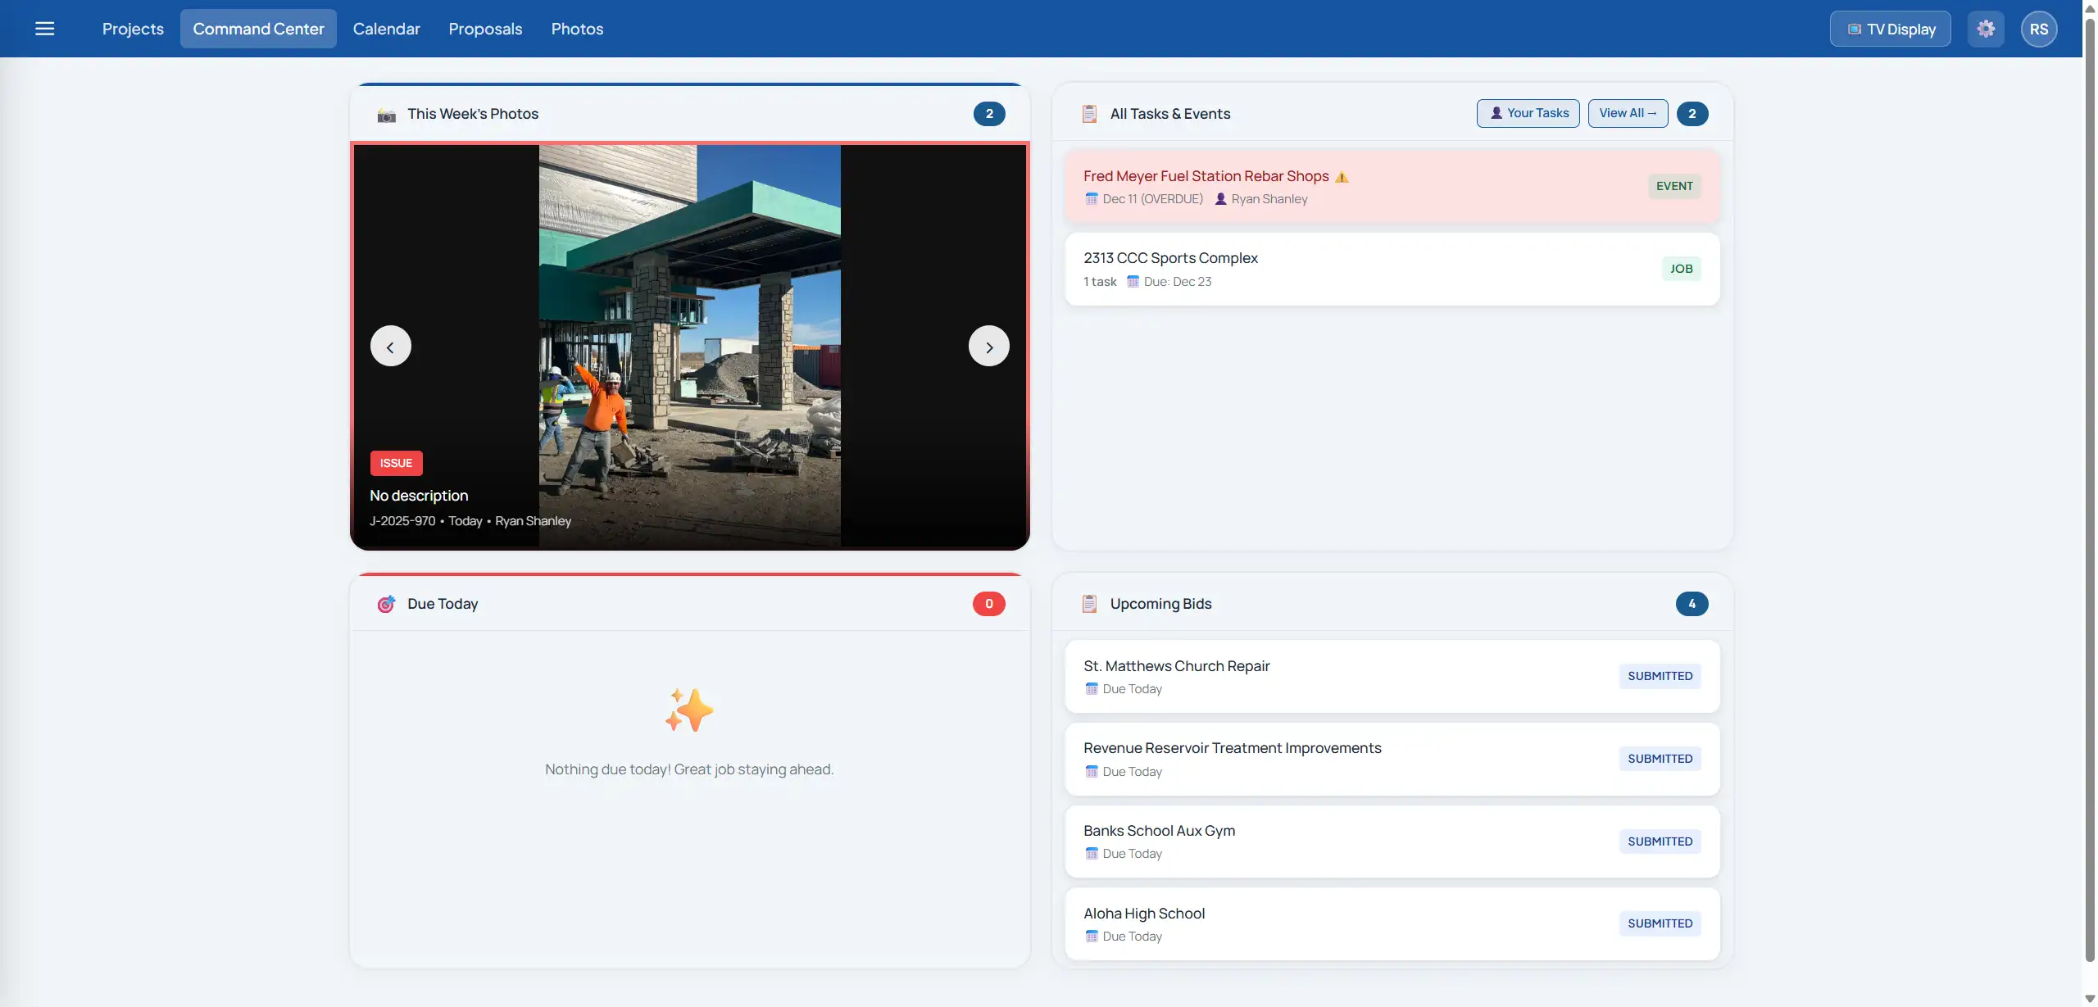The width and height of the screenshot is (2098, 1007).
Task: Click the construction site photo in the carousel
Action: tap(688, 344)
